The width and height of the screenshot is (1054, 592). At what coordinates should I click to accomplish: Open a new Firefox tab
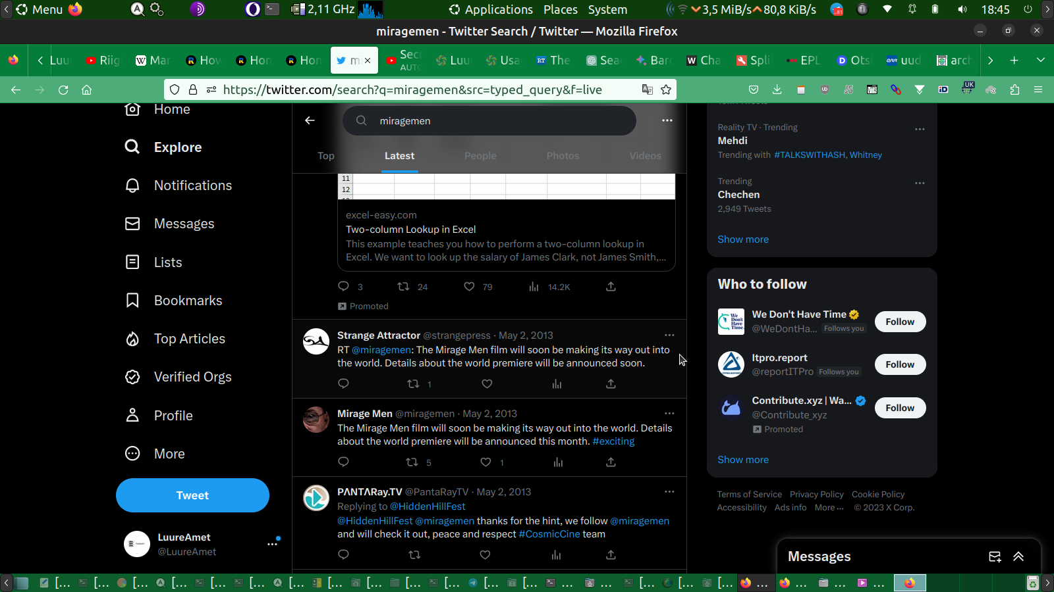1014,61
